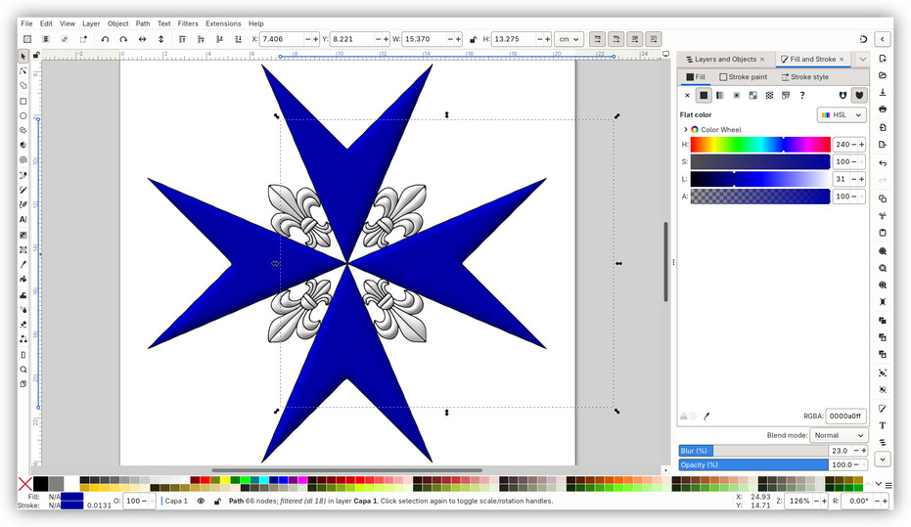Select the Zoom magnifier tool in toolbox
The width and height of the screenshot is (911, 527).
(x=23, y=370)
